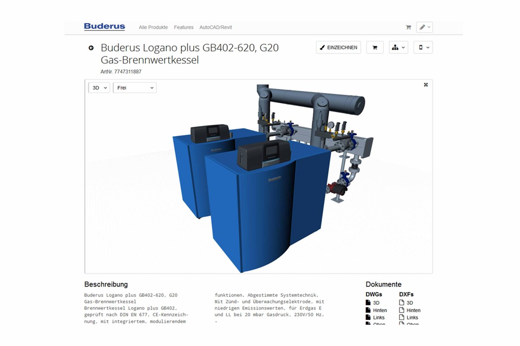Screen dimensions: 520x346
Task: Expand 3D viewer to fullscreen
Action: point(426,85)
